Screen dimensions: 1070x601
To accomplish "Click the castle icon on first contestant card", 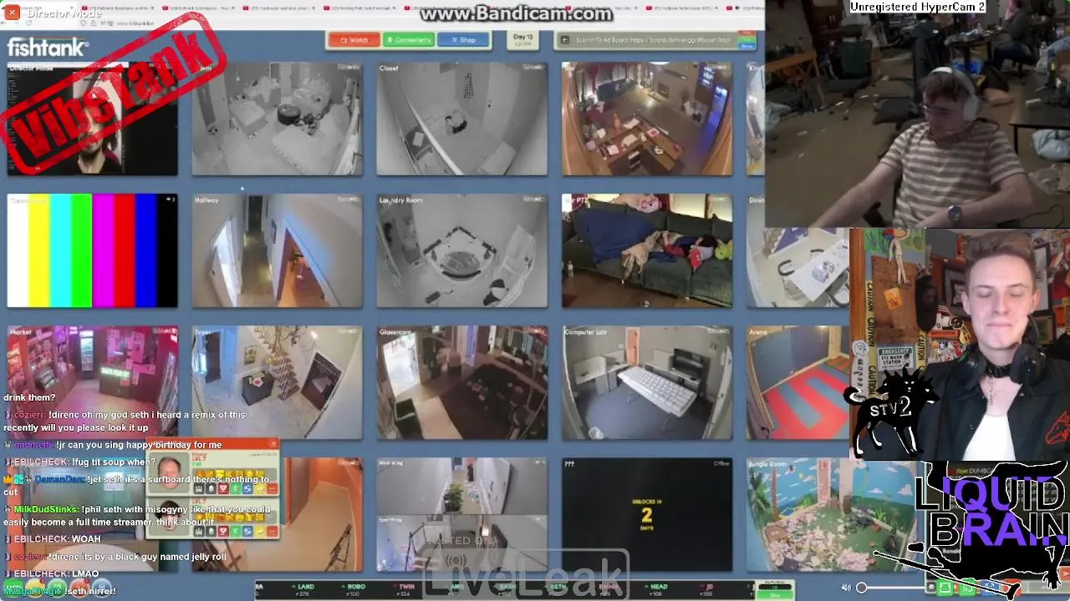I will tap(201, 489).
